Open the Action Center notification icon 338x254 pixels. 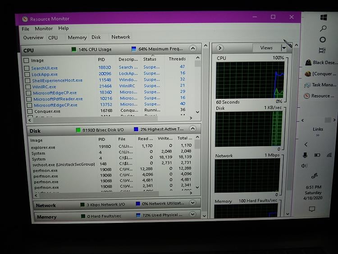[312, 209]
